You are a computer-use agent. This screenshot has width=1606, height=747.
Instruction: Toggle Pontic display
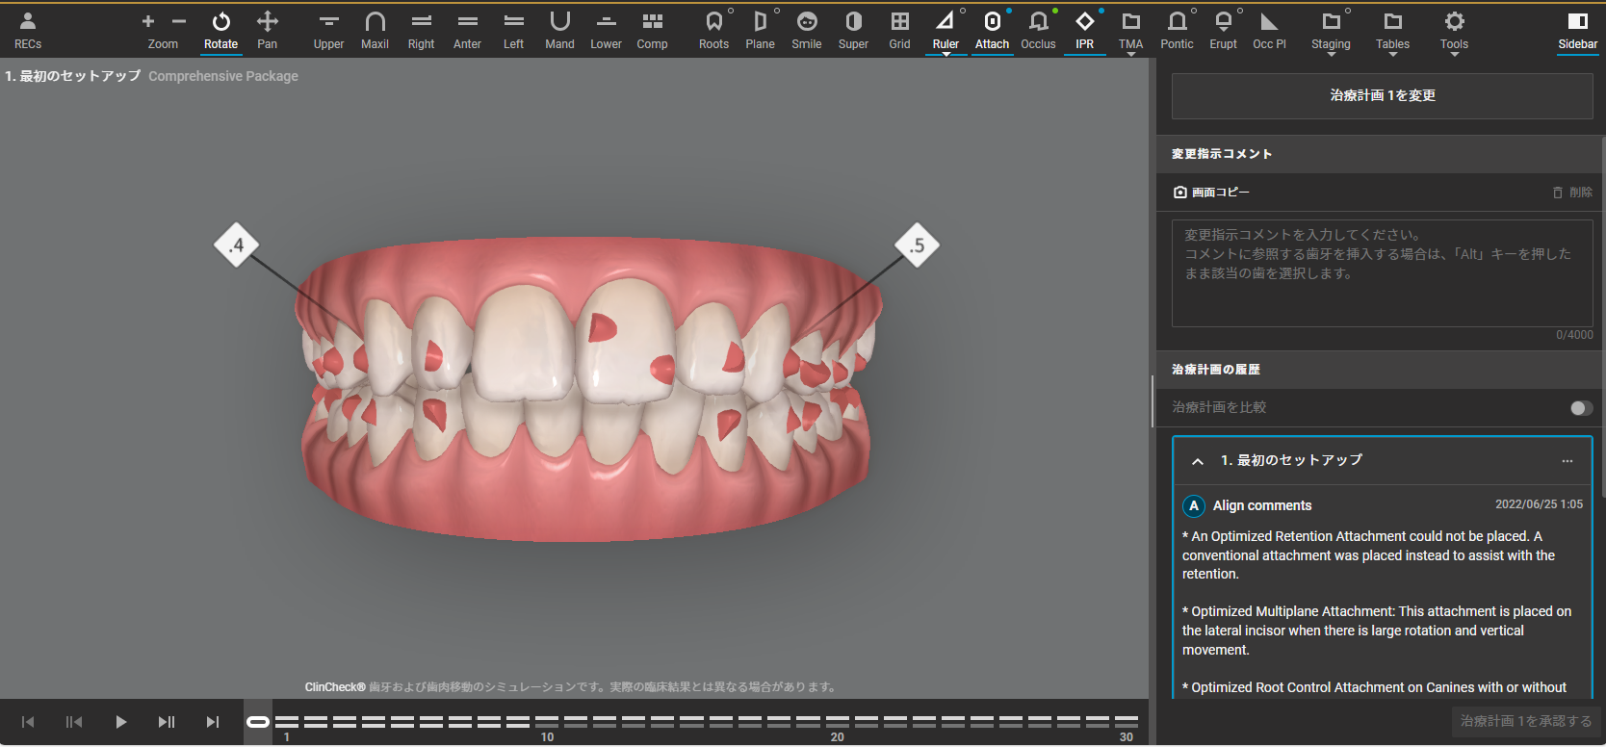[1177, 30]
